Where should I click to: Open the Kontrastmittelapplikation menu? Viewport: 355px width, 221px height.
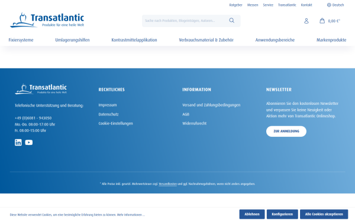[x=134, y=40]
